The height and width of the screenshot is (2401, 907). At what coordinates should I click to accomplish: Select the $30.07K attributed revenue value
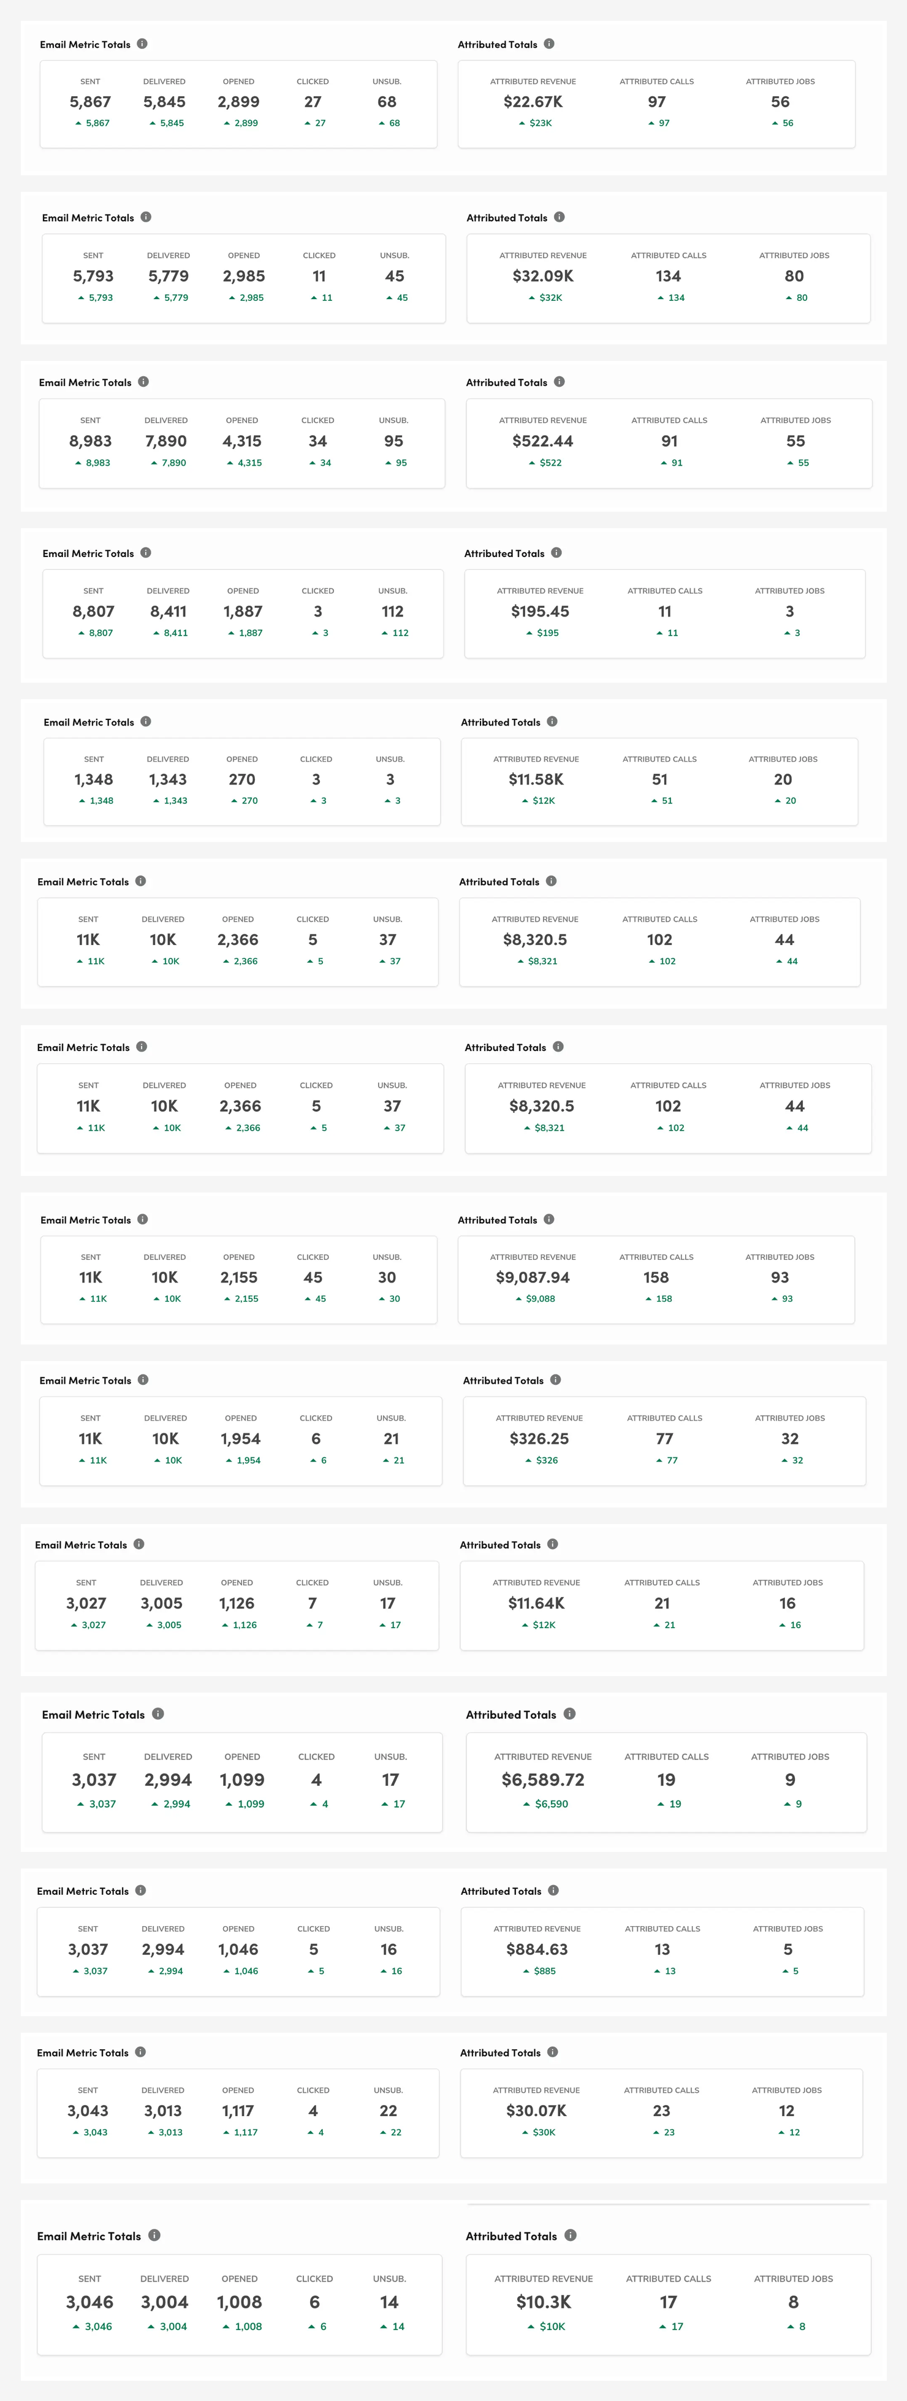point(536,2110)
